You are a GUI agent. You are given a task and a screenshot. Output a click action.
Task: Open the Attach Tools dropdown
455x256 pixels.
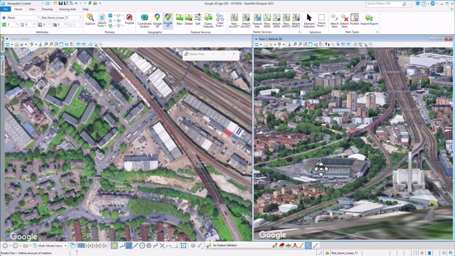102,20
